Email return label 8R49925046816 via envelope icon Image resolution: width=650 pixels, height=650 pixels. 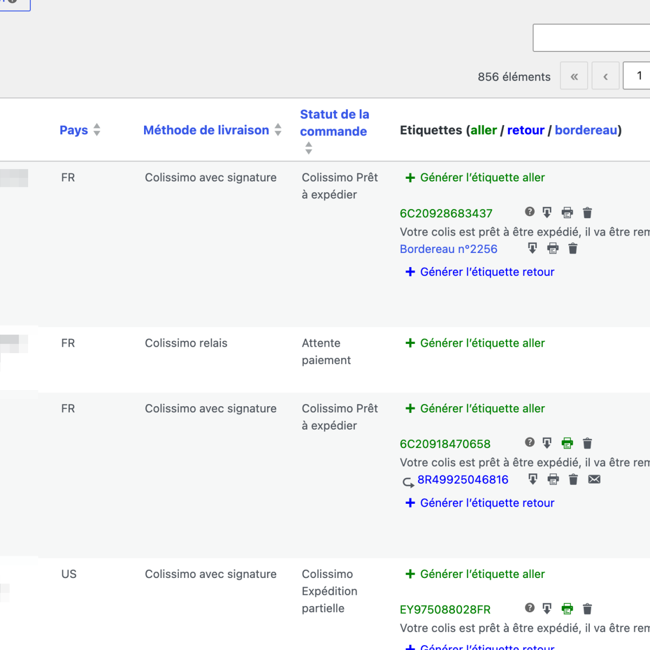594,479
